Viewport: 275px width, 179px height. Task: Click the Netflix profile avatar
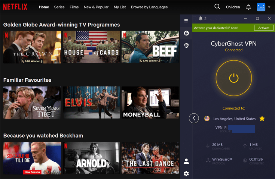(x=261, y=7)
